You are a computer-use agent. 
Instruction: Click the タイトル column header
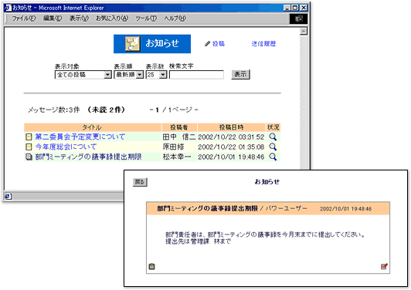tap(92, 127)
